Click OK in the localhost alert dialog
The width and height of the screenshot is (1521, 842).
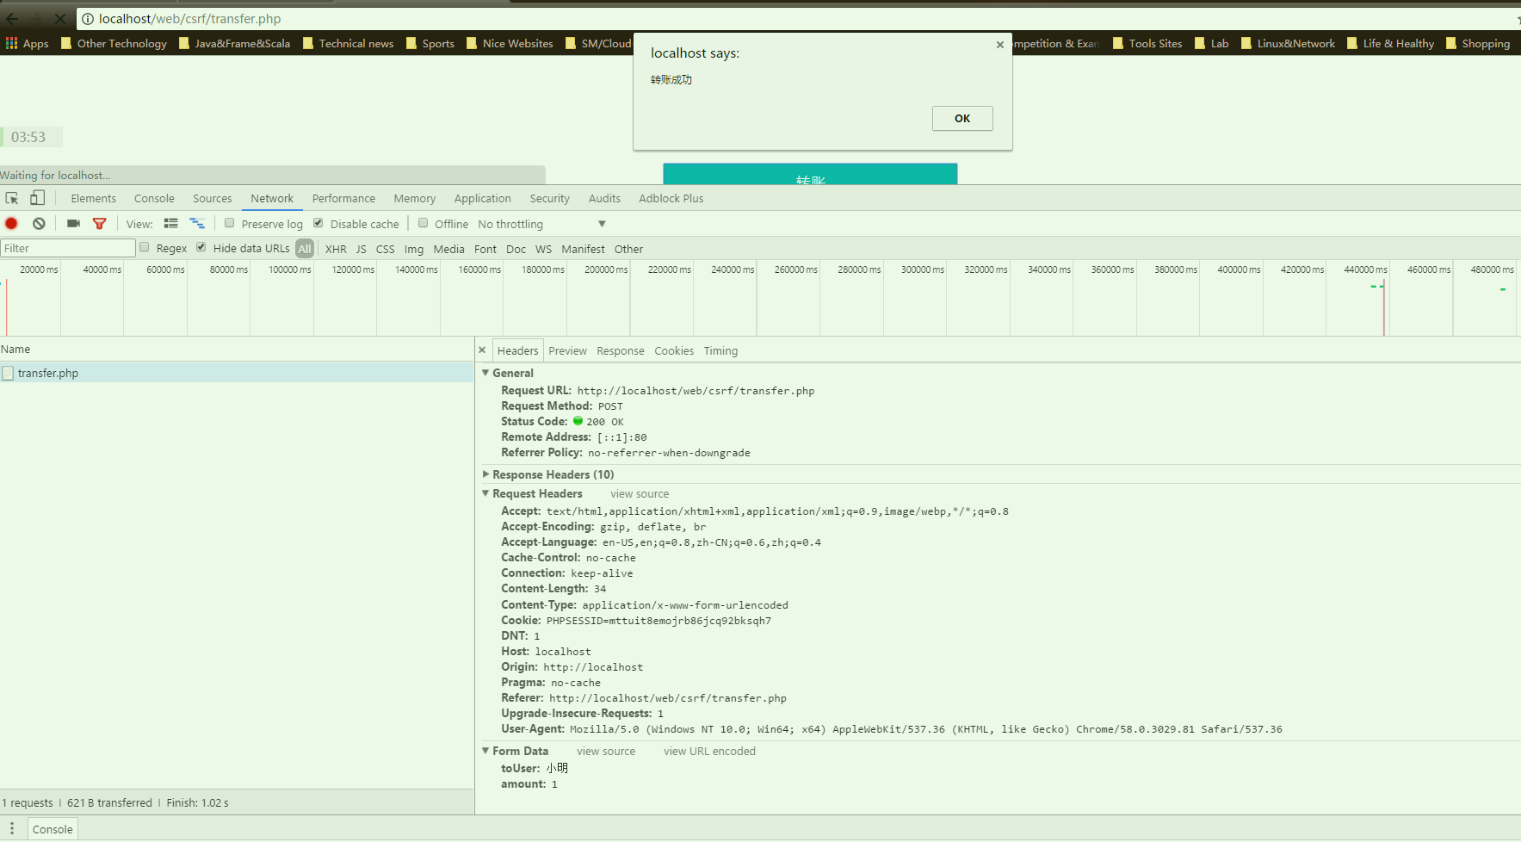(x=961, y=118)
